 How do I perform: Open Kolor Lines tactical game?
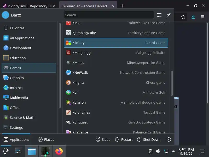pos(116,113)
